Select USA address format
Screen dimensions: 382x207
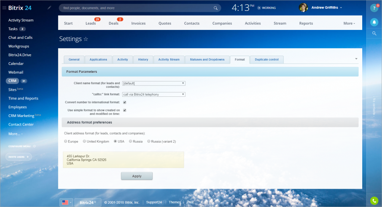tap(115, 141)
